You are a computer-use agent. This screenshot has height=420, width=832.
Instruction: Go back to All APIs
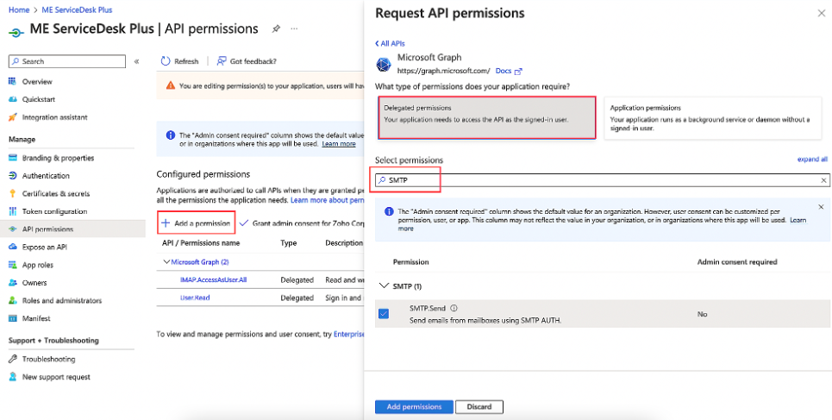(391, 43)
